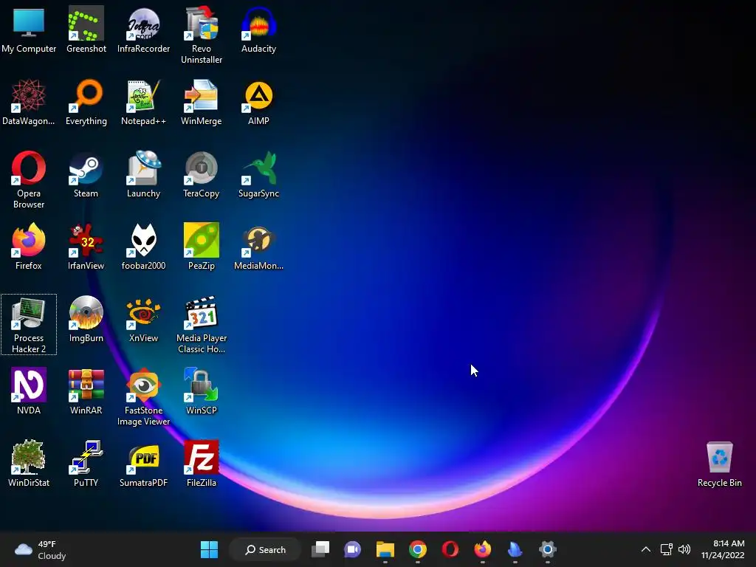Select the Revo Uninstaller shortcut
756x567 pixels.
click(201, 35)
